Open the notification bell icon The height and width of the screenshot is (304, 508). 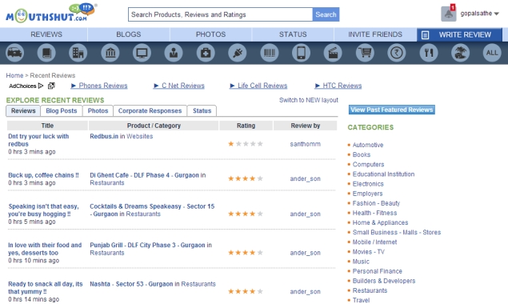tap(449, 14)
